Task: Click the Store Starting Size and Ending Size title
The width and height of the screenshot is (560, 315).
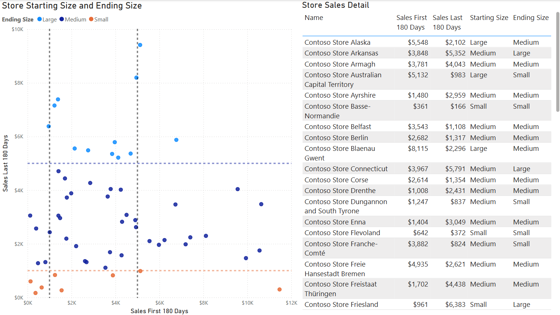Action: [72, 6]
